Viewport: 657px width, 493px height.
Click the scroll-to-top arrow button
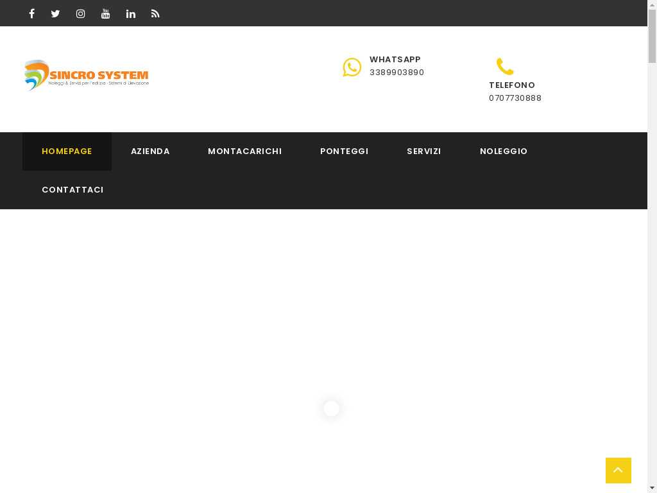(618, 471)
